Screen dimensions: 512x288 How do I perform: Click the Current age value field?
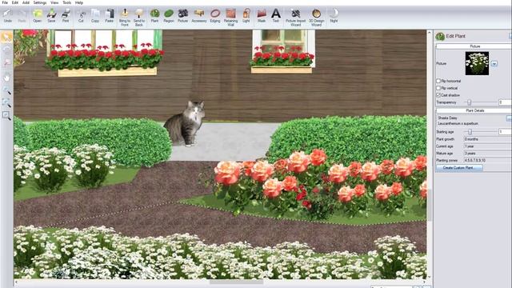487,146
